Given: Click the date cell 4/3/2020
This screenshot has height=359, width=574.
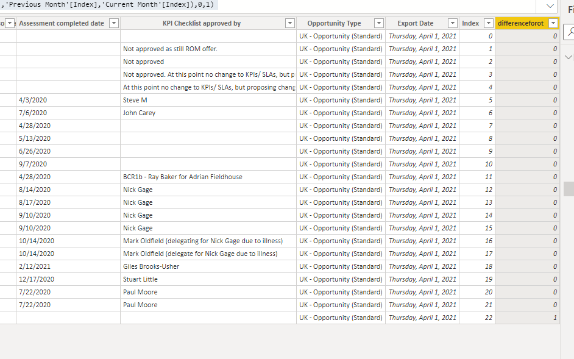Looking at the screenshot, I should (x=68, y=101).
